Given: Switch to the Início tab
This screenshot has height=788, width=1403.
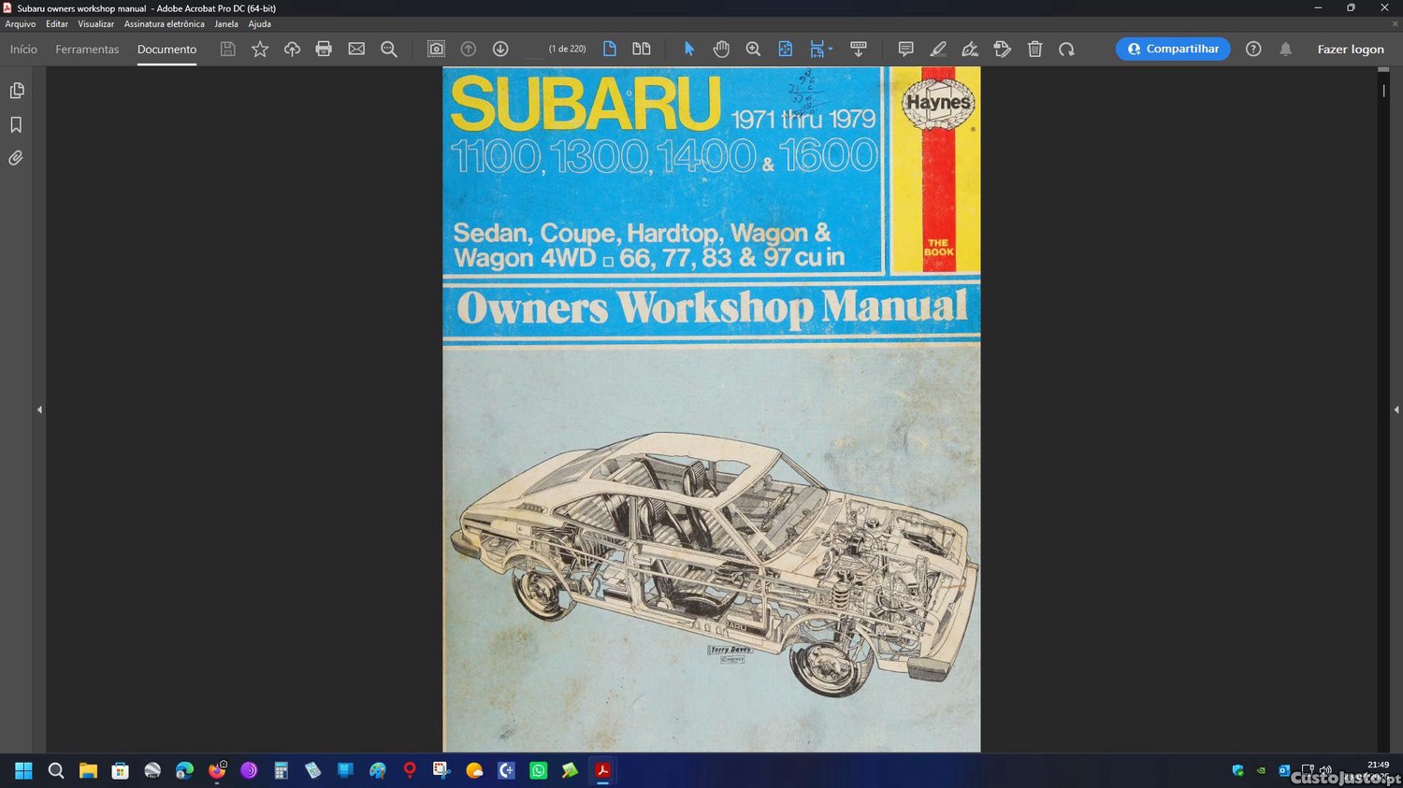Looking at the screenshot, I should point(23,49).
